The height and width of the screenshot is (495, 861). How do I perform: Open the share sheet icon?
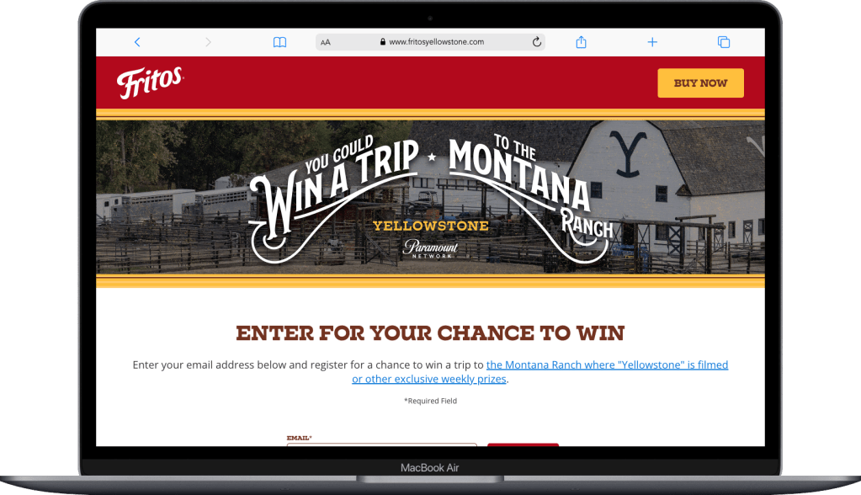tap(581, 42)
